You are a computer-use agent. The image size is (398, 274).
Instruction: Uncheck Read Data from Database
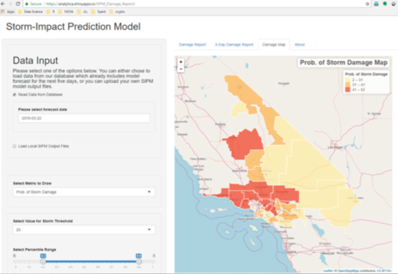(14, 95)
